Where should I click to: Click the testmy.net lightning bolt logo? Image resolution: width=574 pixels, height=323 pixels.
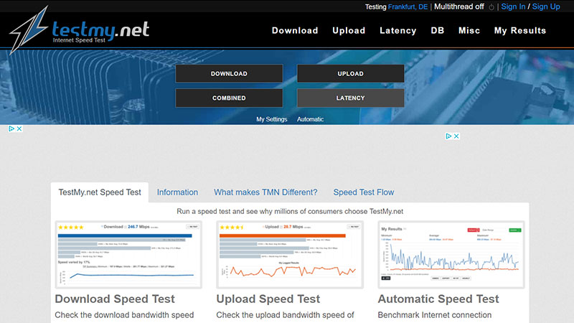(29, 30)
